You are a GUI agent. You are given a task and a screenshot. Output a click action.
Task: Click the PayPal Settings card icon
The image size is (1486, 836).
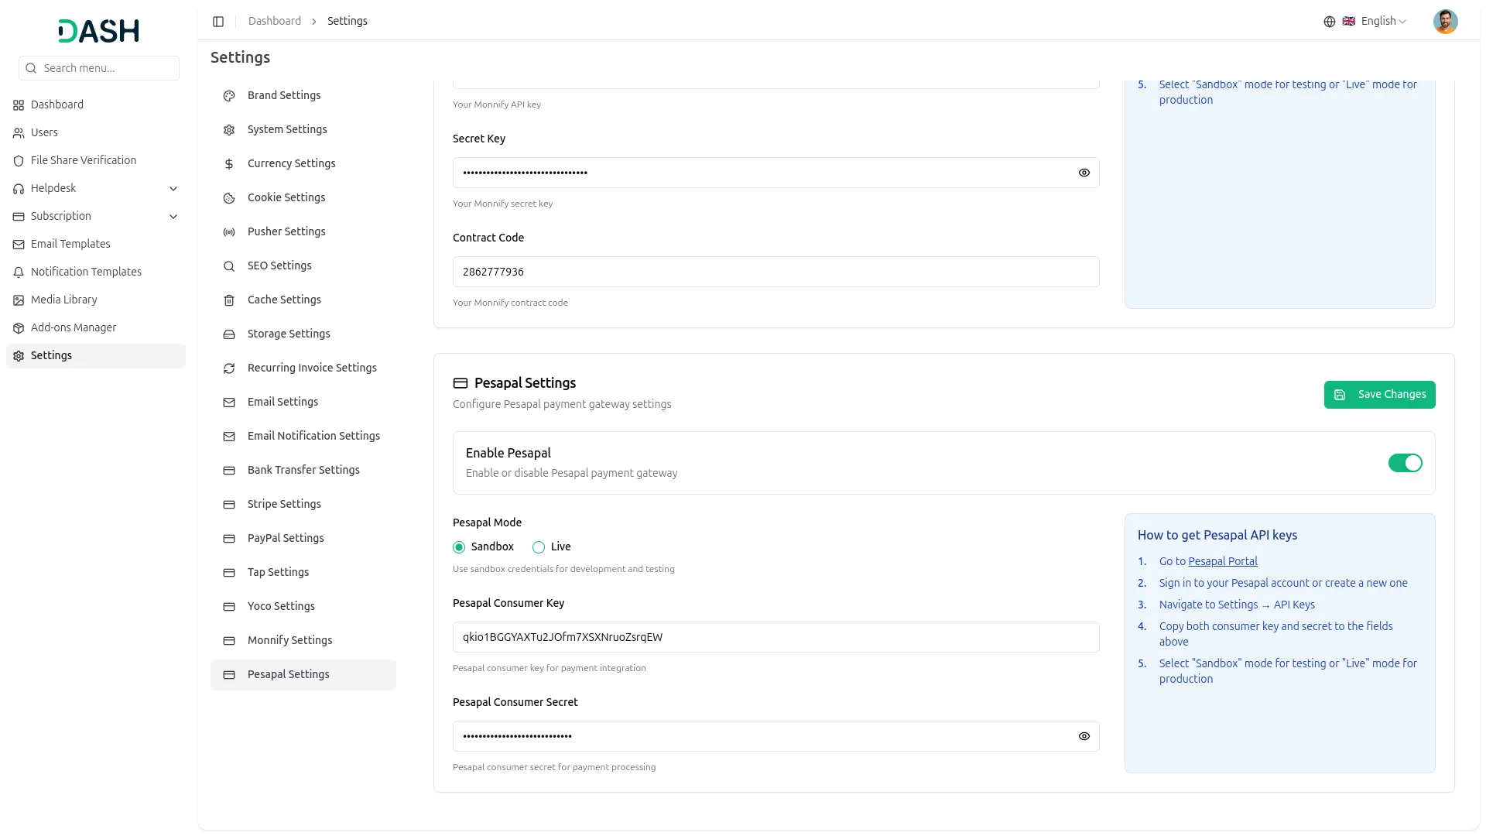click(229, 539)
